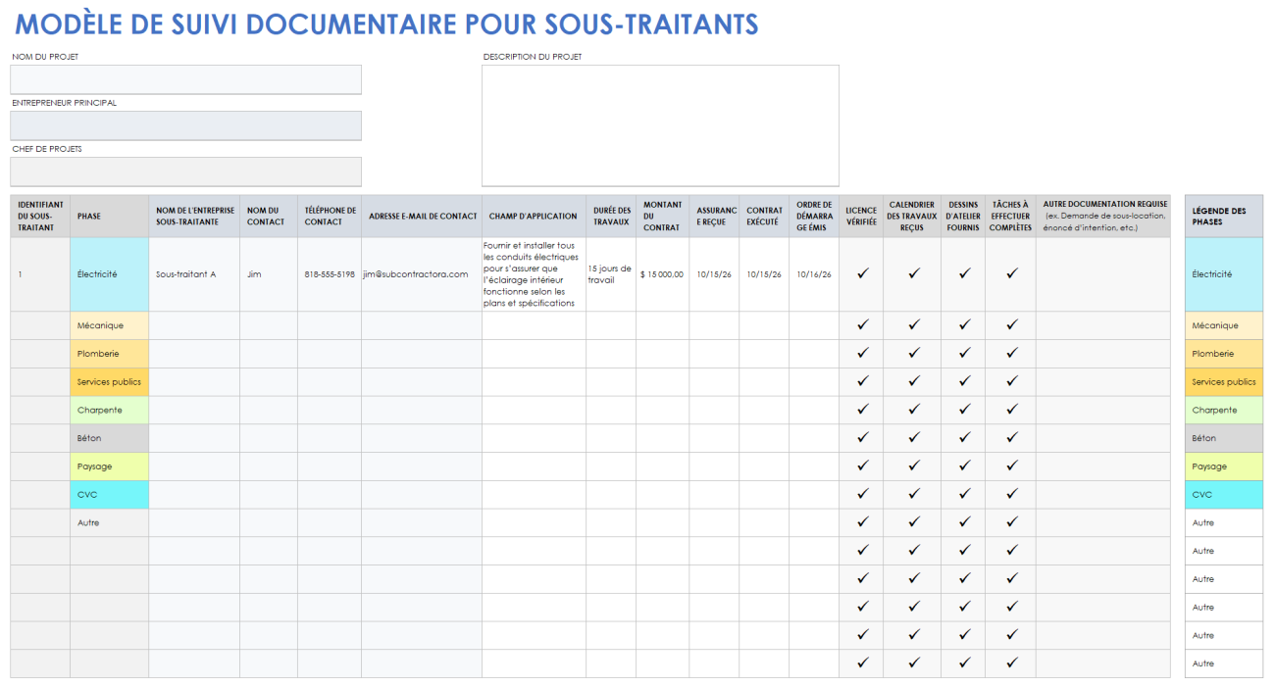The width and height of the screenshot is (1275, 687).
Task: Select the Électricité phase cell in the table
Action: [108, 273]
